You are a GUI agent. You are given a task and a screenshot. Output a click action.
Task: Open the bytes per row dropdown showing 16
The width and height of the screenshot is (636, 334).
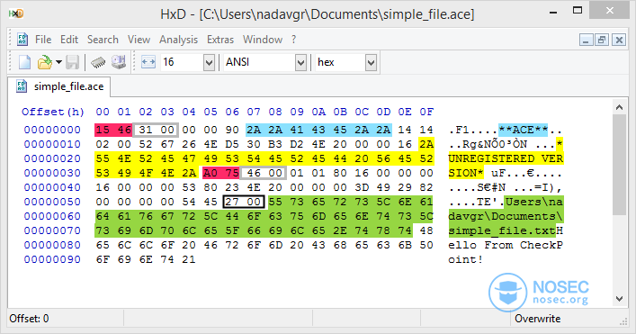(x=209, y=62)
